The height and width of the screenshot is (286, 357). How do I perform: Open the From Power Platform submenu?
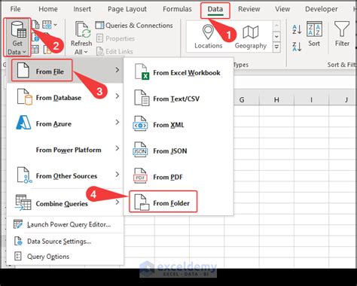[x=66, y=150]
